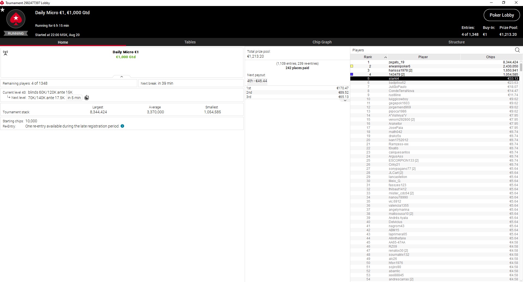Open the Home tab
The image size is (523, 282).
pos(63,42)
